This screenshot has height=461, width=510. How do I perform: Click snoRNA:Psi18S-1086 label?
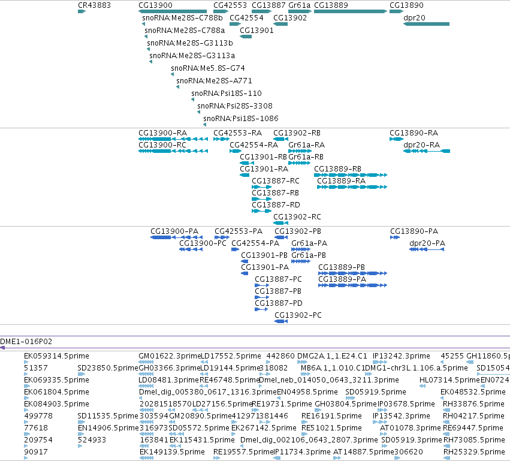pos(241,119)
